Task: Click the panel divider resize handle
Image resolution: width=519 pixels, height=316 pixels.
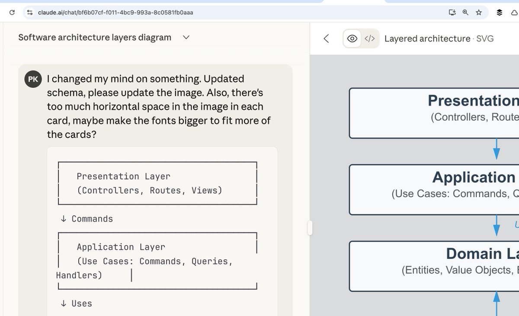Action: pos(310,228)
